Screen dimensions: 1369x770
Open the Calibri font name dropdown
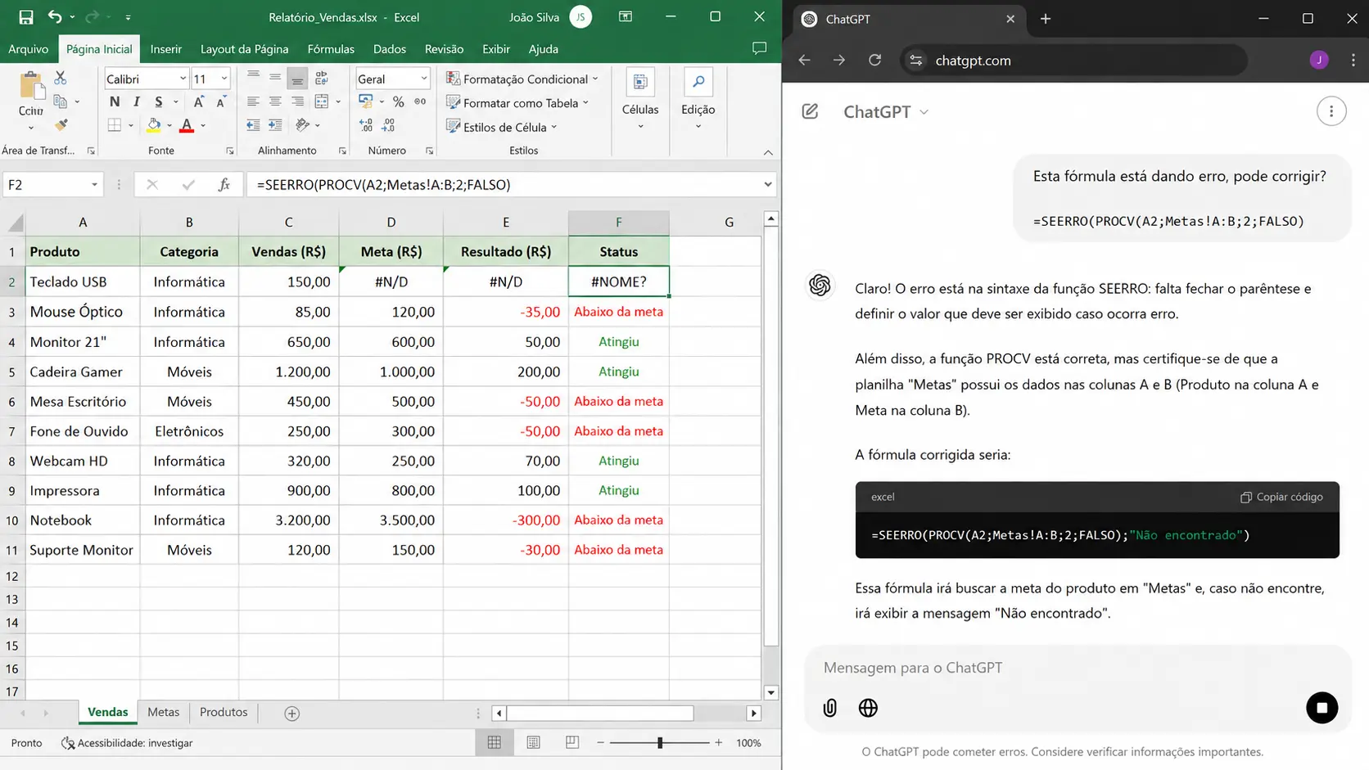point(183,79)
